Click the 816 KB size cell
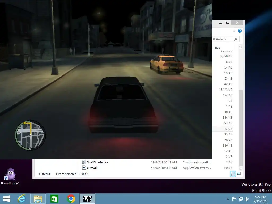Viewport: 272px width, 204px height. (227, 145)
